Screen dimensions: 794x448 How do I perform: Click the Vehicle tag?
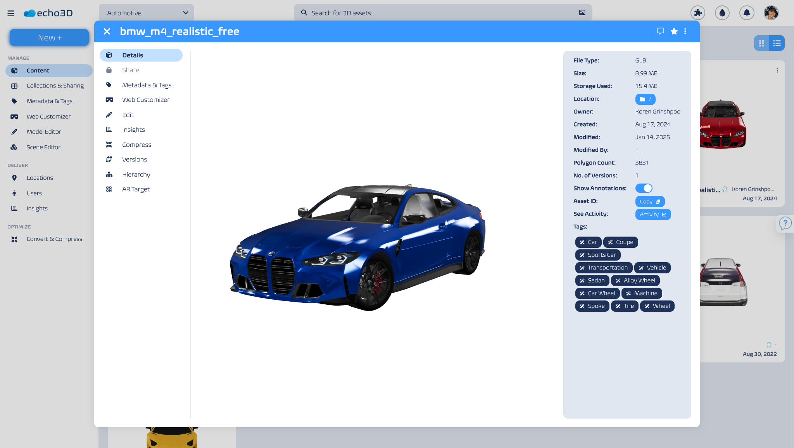point(652,268)
